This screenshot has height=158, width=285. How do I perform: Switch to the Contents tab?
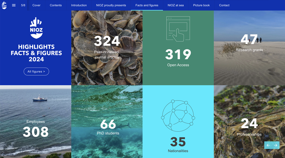[x=56, y=5]
